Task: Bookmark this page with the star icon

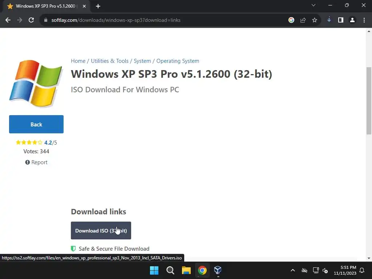Action: pos(315,20)
